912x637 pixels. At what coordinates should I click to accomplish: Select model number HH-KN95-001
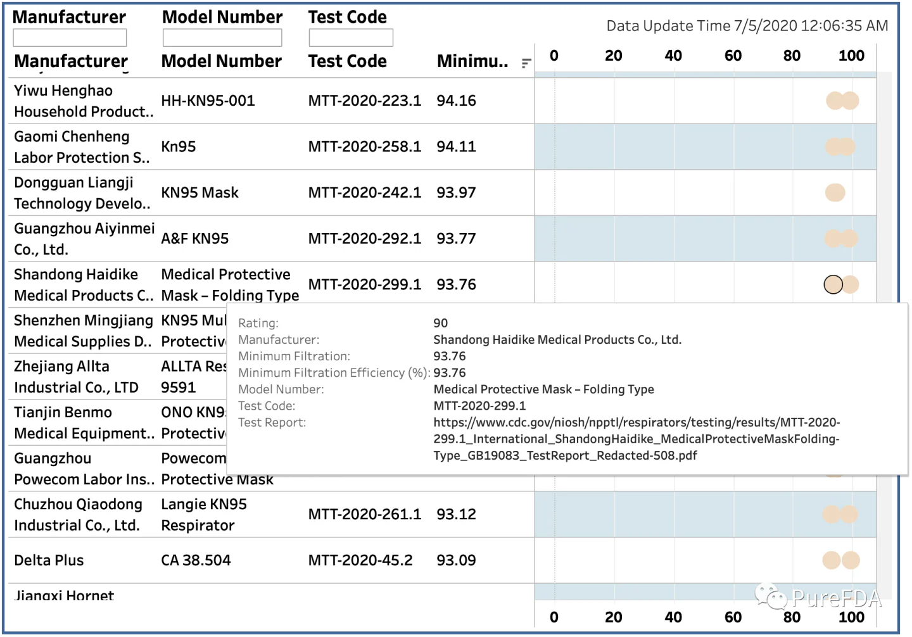(208, 101)
